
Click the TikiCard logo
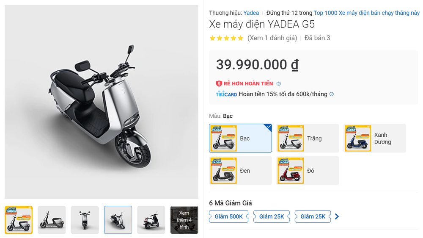click(x=226, y=94)
